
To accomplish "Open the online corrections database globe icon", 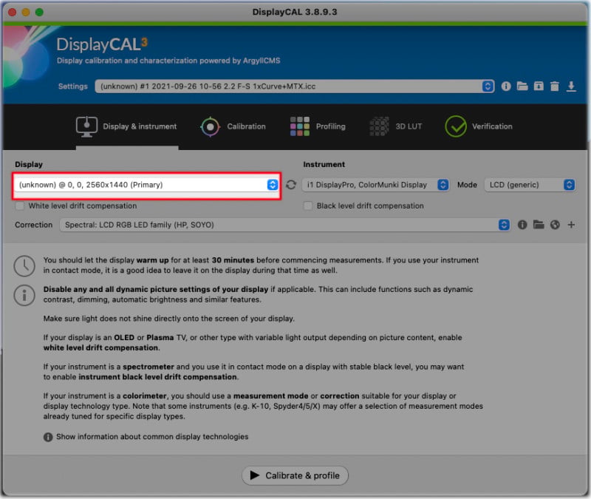I will pos(555,225).
